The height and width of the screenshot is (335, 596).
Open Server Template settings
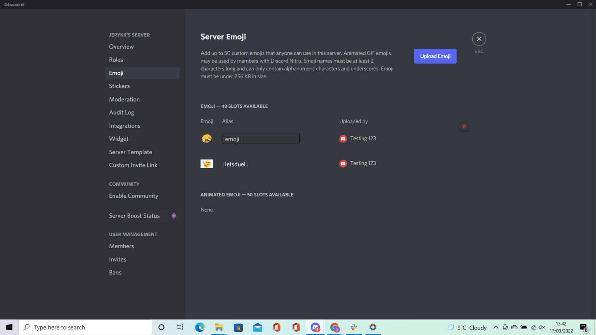[142, 152]
